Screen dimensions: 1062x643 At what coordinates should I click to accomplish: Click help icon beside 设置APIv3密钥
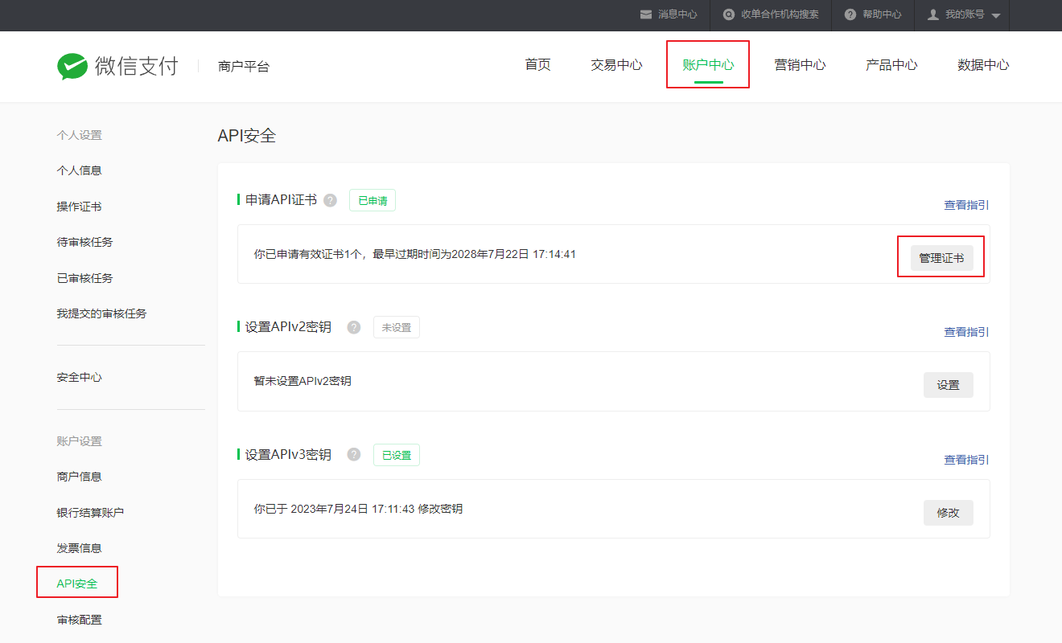(x=354, y=454)
